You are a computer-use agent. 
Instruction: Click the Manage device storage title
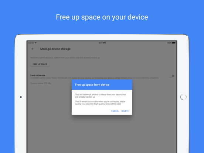[x=55, y=49]
